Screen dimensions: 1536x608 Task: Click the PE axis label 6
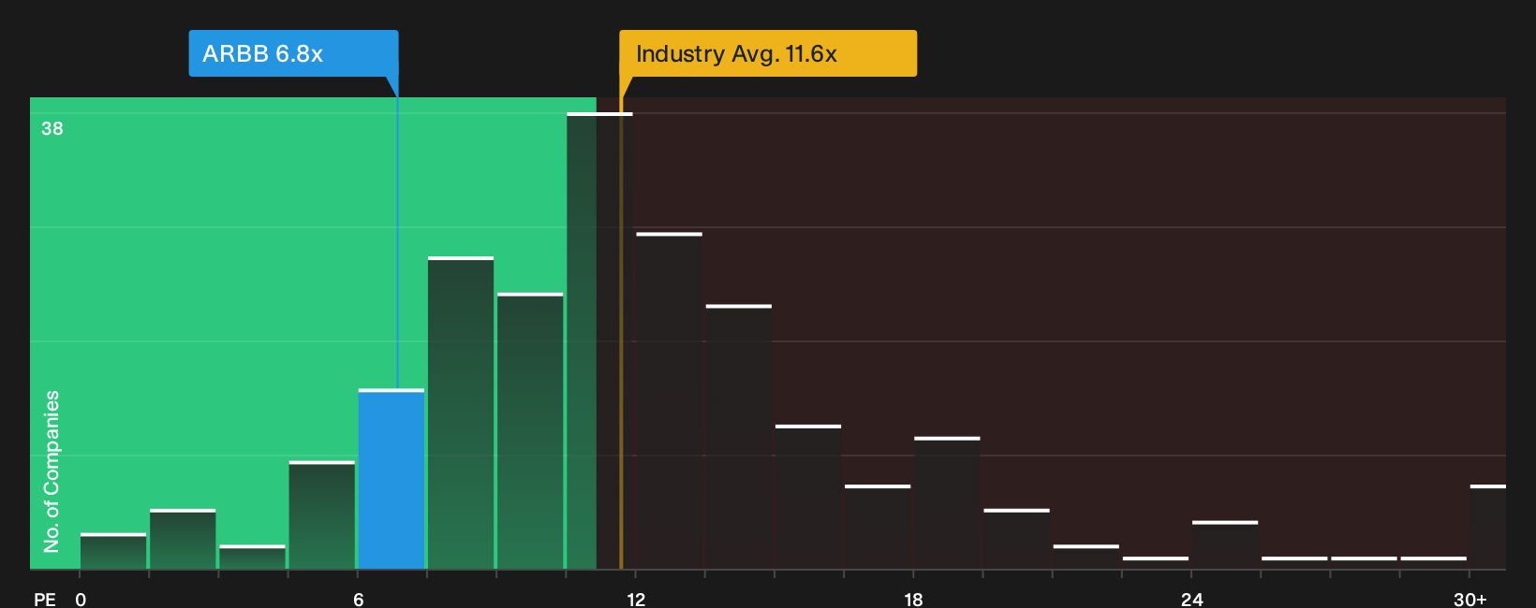pos(359,599)
